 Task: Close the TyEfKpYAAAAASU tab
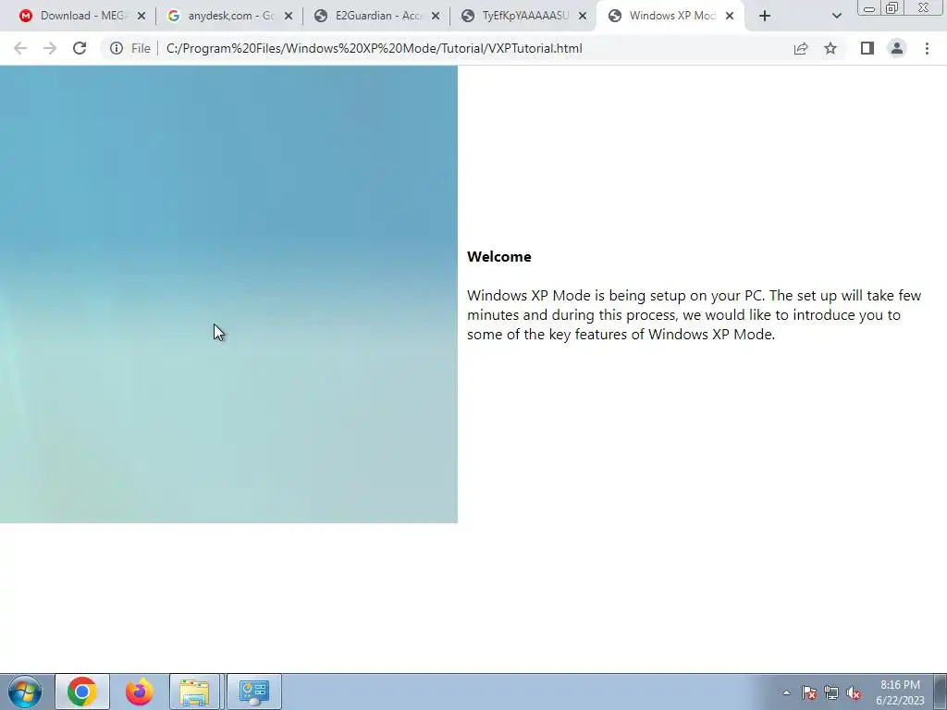583,17
